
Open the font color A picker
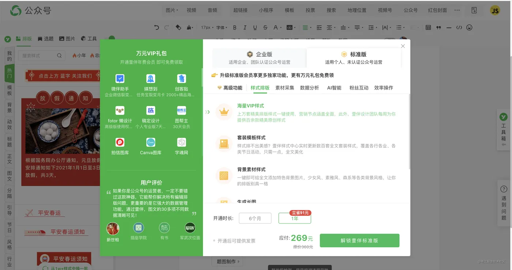coord(277,27)
